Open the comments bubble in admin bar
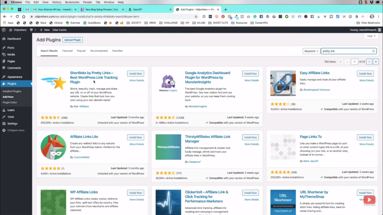The width and height of the screenshot is (383, 215). tap(33, 30)
